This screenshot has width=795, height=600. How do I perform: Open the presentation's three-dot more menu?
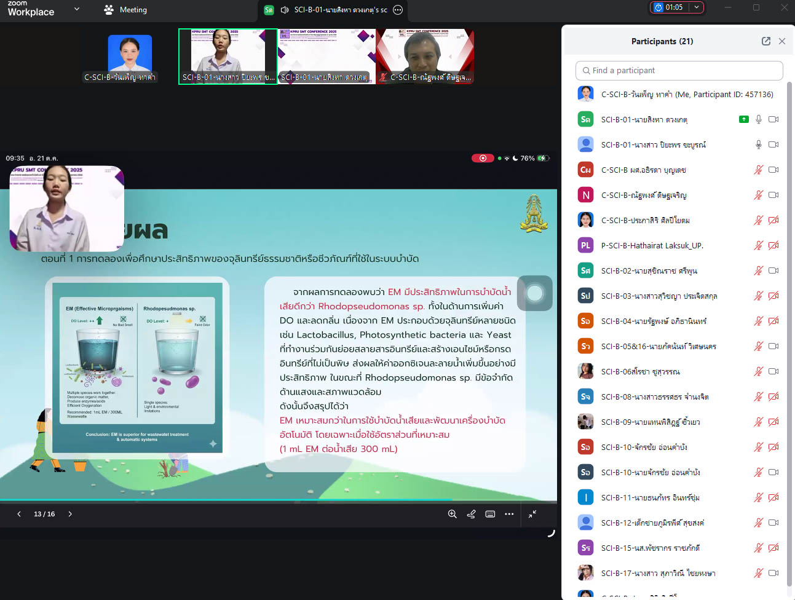[x=509, y=514]
